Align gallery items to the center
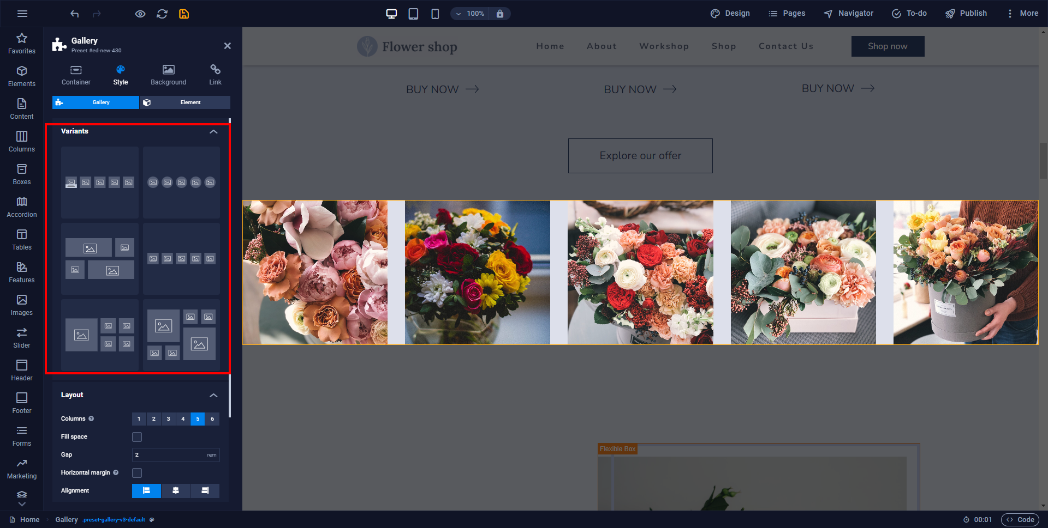The width and height of the screenshot is (1048, 528). pyautogui.click(x=176, y=491)
